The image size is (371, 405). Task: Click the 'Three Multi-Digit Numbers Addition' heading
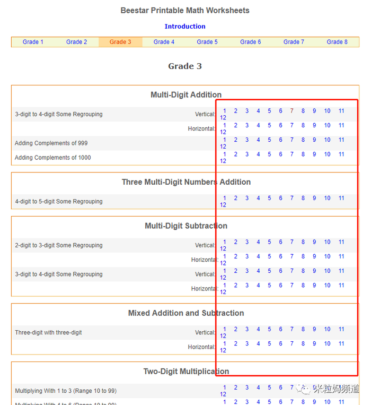pos(186,182)
